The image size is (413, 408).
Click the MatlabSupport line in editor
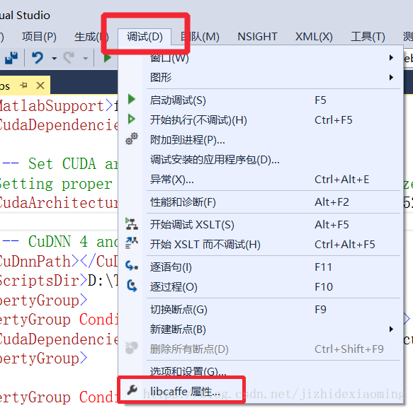pos(59,106)
